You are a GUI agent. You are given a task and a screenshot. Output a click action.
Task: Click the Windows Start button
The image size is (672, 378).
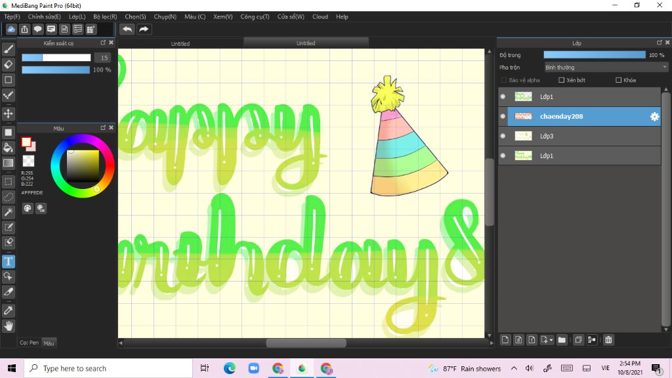click(12, 368)
